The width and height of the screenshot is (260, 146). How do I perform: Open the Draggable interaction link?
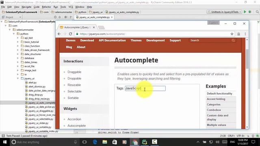(x=74, y=72)
